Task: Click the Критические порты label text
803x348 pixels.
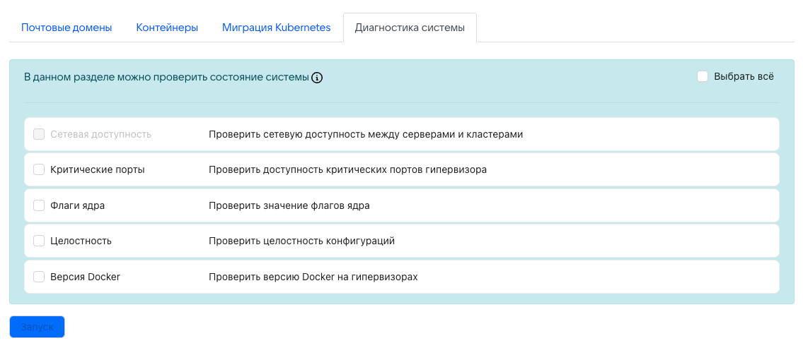Action: 97,170
